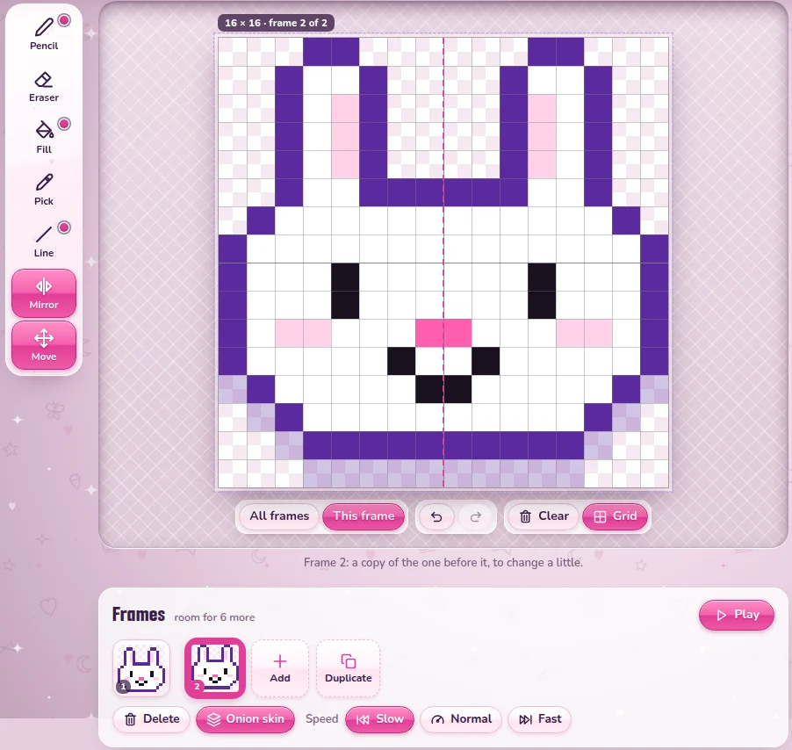Select the Eraser tool
The width and height of the screenshot is (792, 750).
43,86
